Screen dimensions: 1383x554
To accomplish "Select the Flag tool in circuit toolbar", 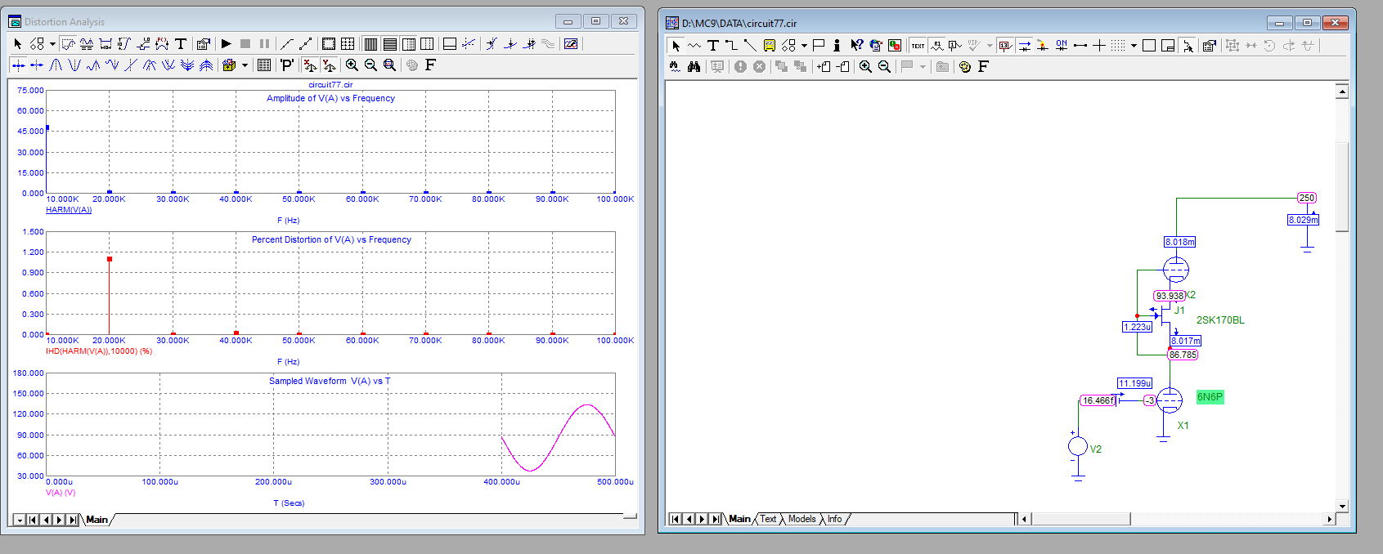I will click(819, 46).
